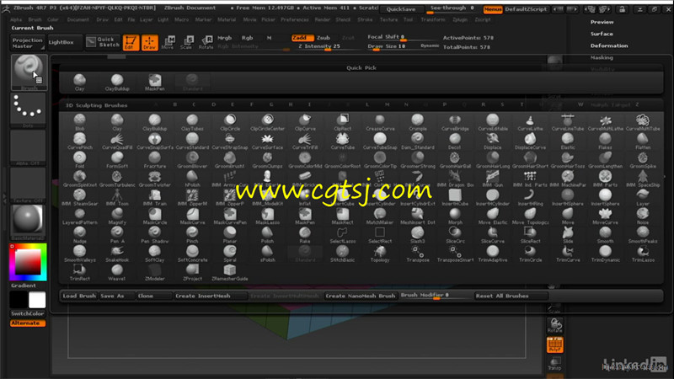Choose MaskPen from Quick Pick

[155, 83]
